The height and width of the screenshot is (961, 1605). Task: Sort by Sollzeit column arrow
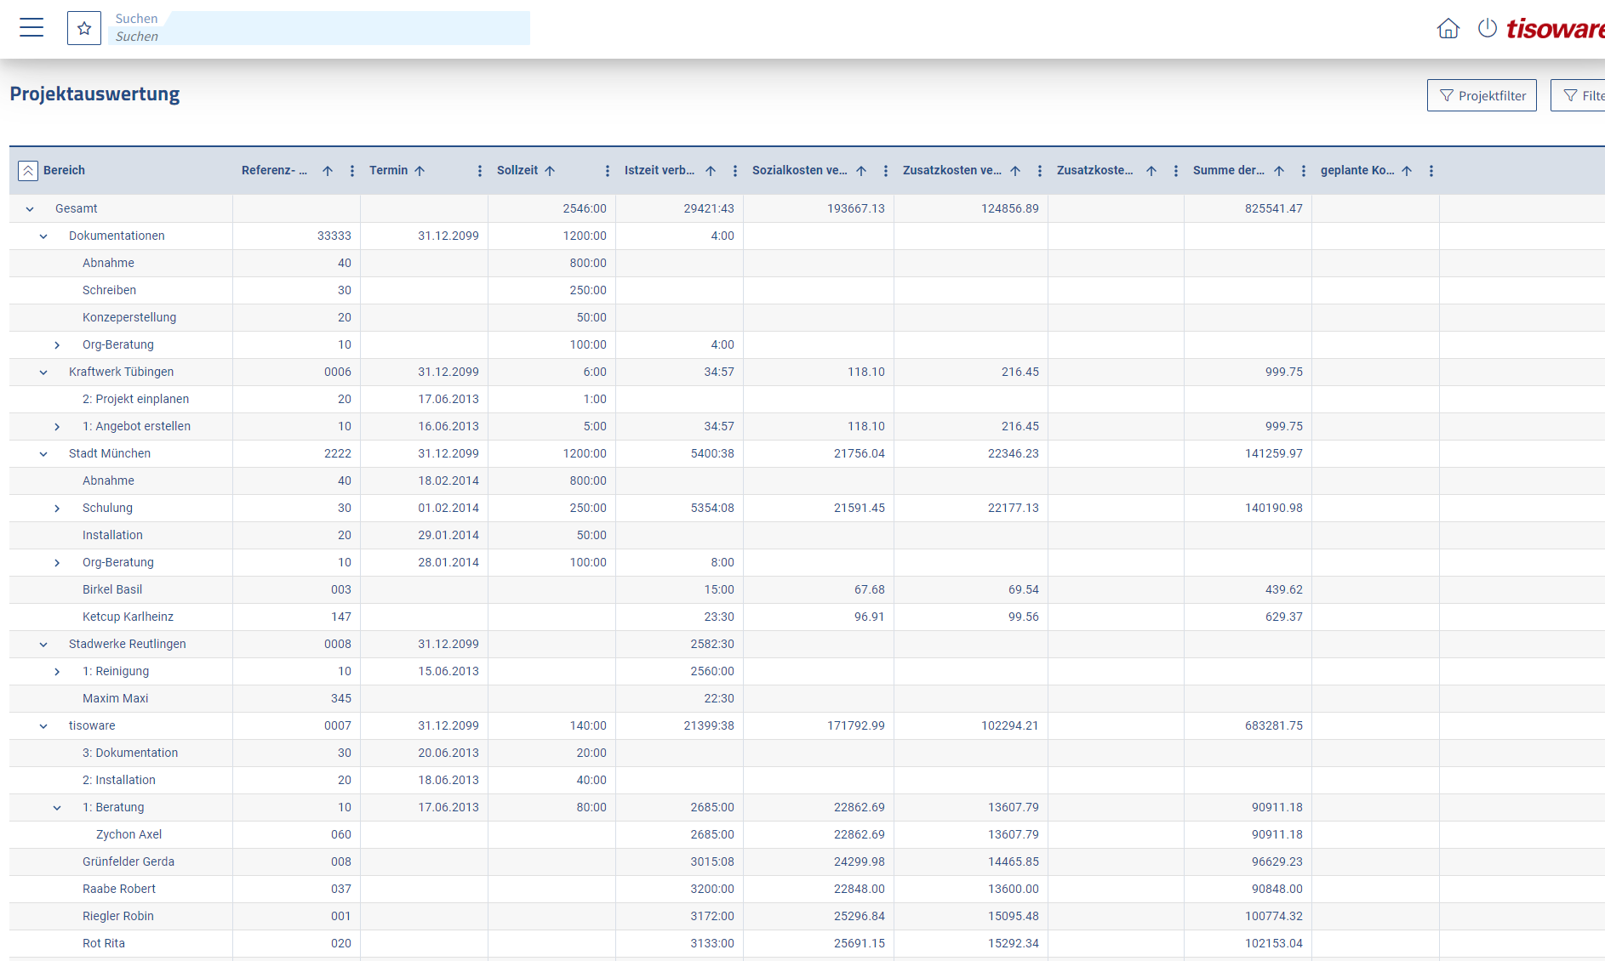(550, 171)
